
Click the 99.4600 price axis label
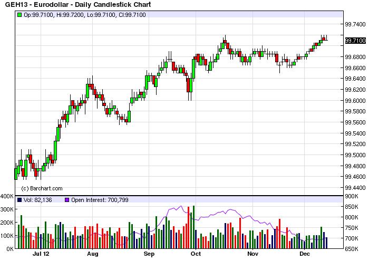pos(355,177)
